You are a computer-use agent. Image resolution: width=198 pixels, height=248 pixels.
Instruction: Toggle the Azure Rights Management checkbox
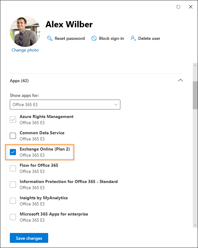[x=13, y=120]
